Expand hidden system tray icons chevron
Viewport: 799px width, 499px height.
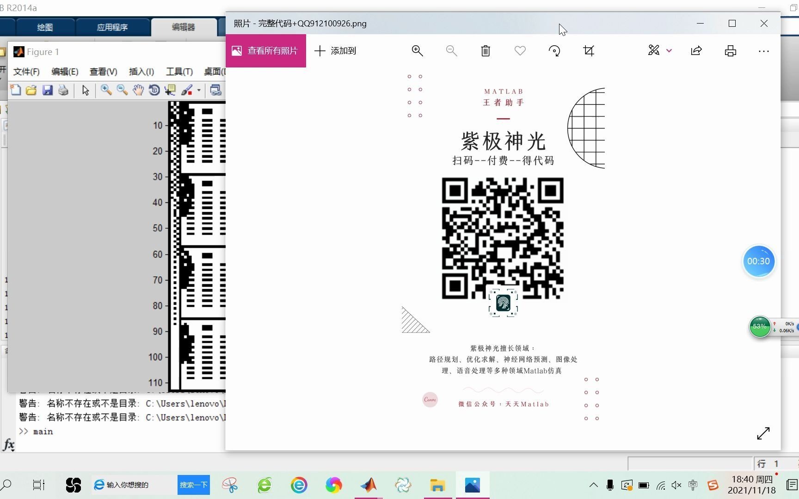pyautogui.click(x=593, y=485)
